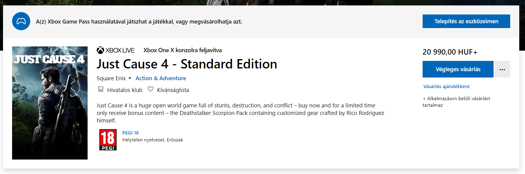Click the Just Cause 4 cover art
The image size is (525, 174).
50,103
